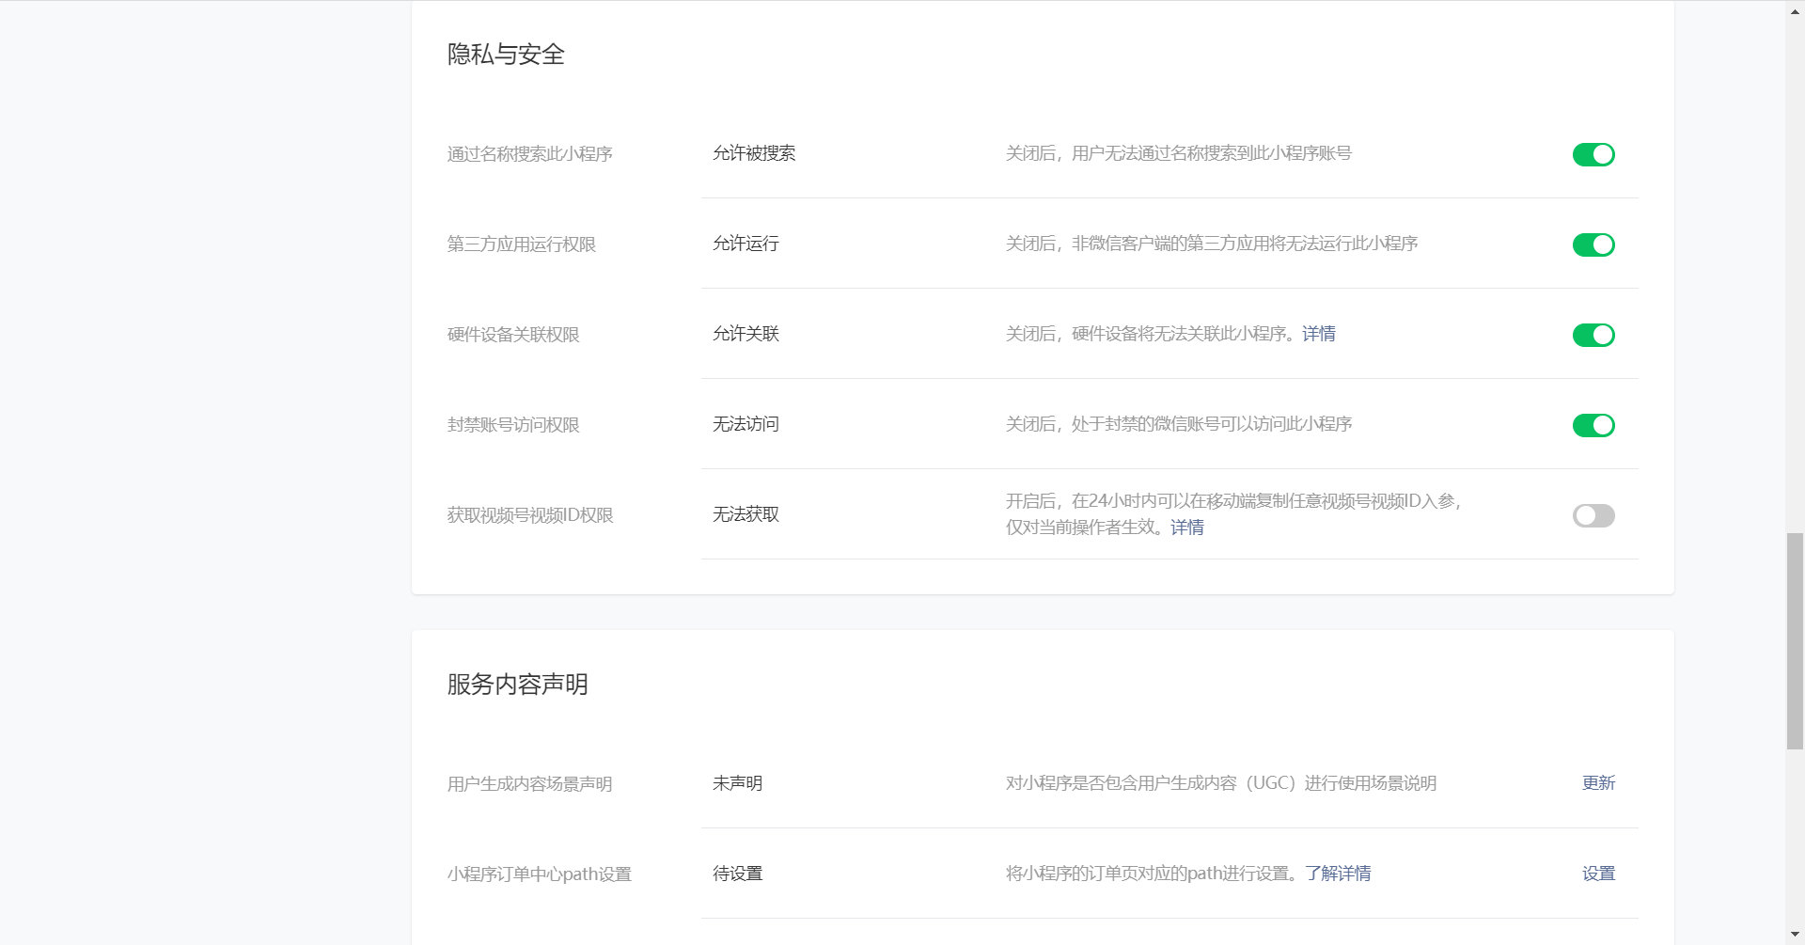1805x945 pixels.
Task: Open 了解详情 link for order path
Action: coord(1338,874)
